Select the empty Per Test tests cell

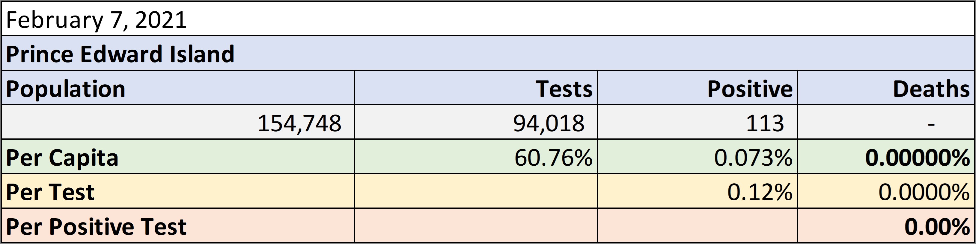(476, 191)
